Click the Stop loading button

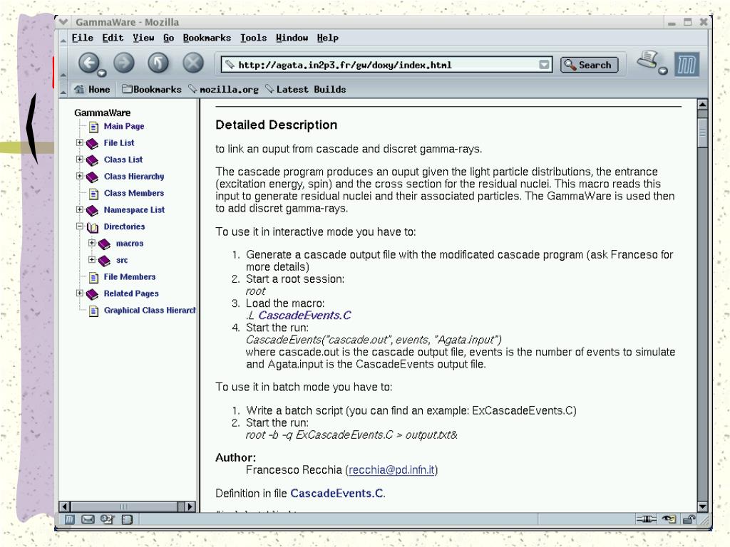tap(193, 63)
